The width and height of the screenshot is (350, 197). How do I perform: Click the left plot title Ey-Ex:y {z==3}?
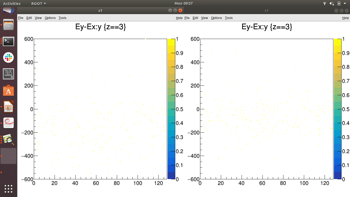[x=100, y=27]
